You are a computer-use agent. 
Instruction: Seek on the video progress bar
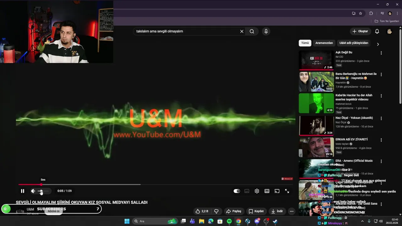[155, 185]
